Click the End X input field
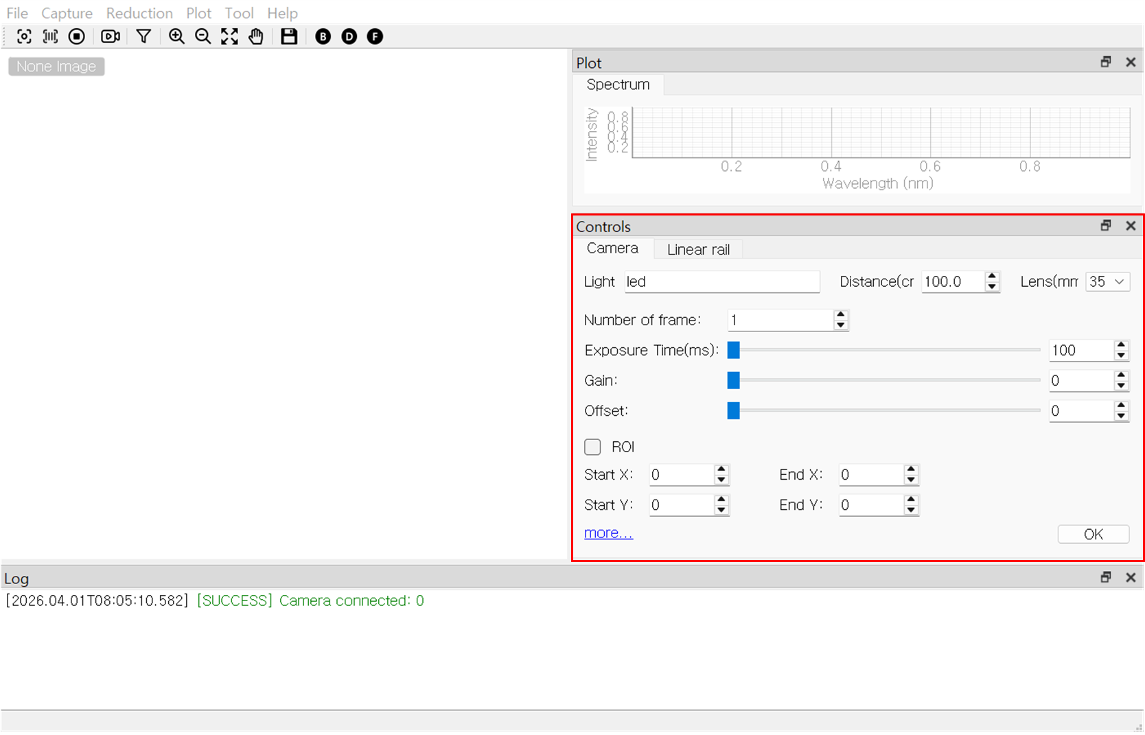The width and height of the screenshot is (1145, 735). click(871, 475)
